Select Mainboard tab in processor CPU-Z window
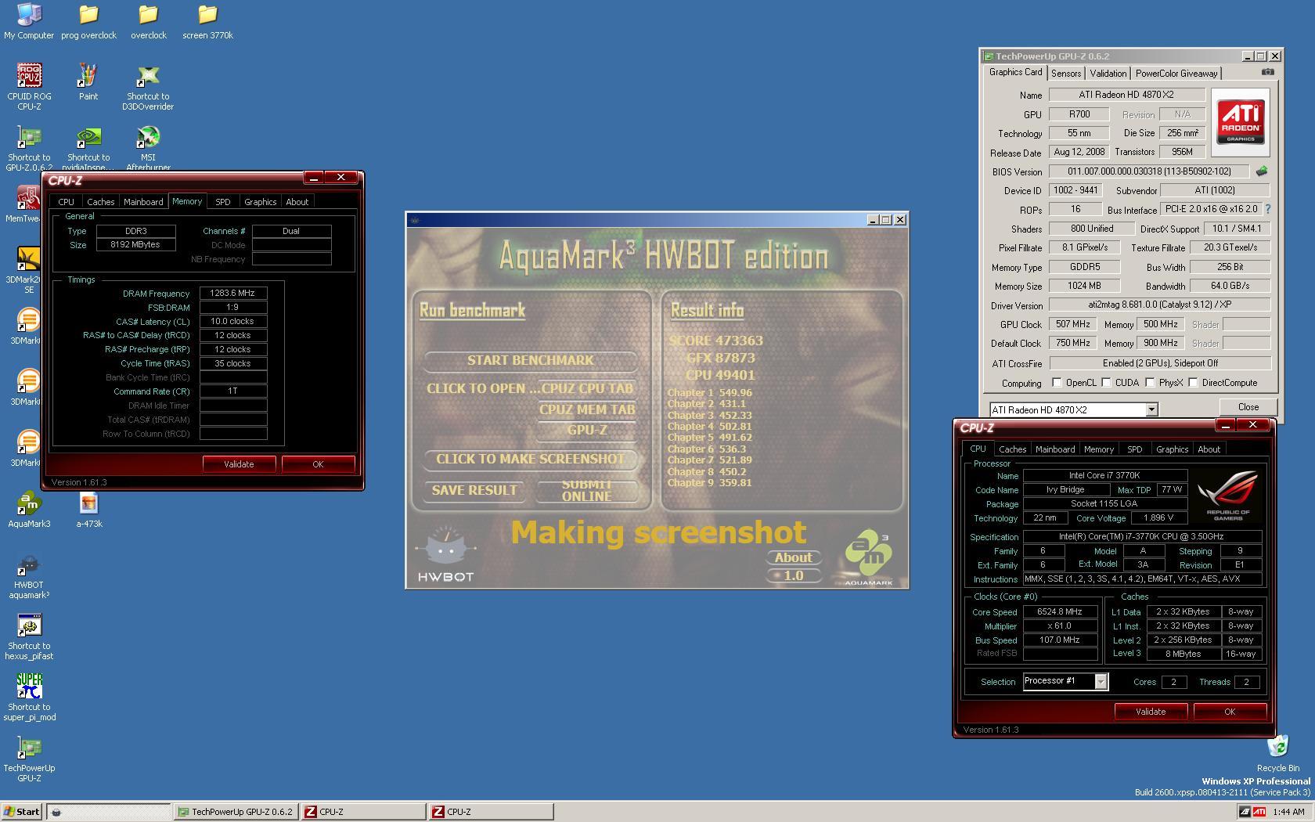 1054,449
